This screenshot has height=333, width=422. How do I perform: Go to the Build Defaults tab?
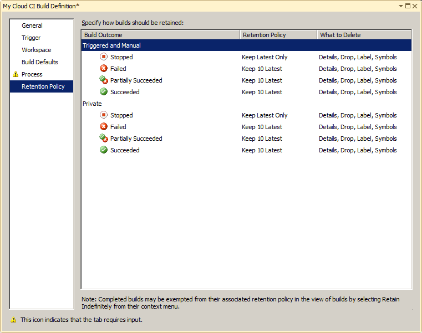(40, 62)
